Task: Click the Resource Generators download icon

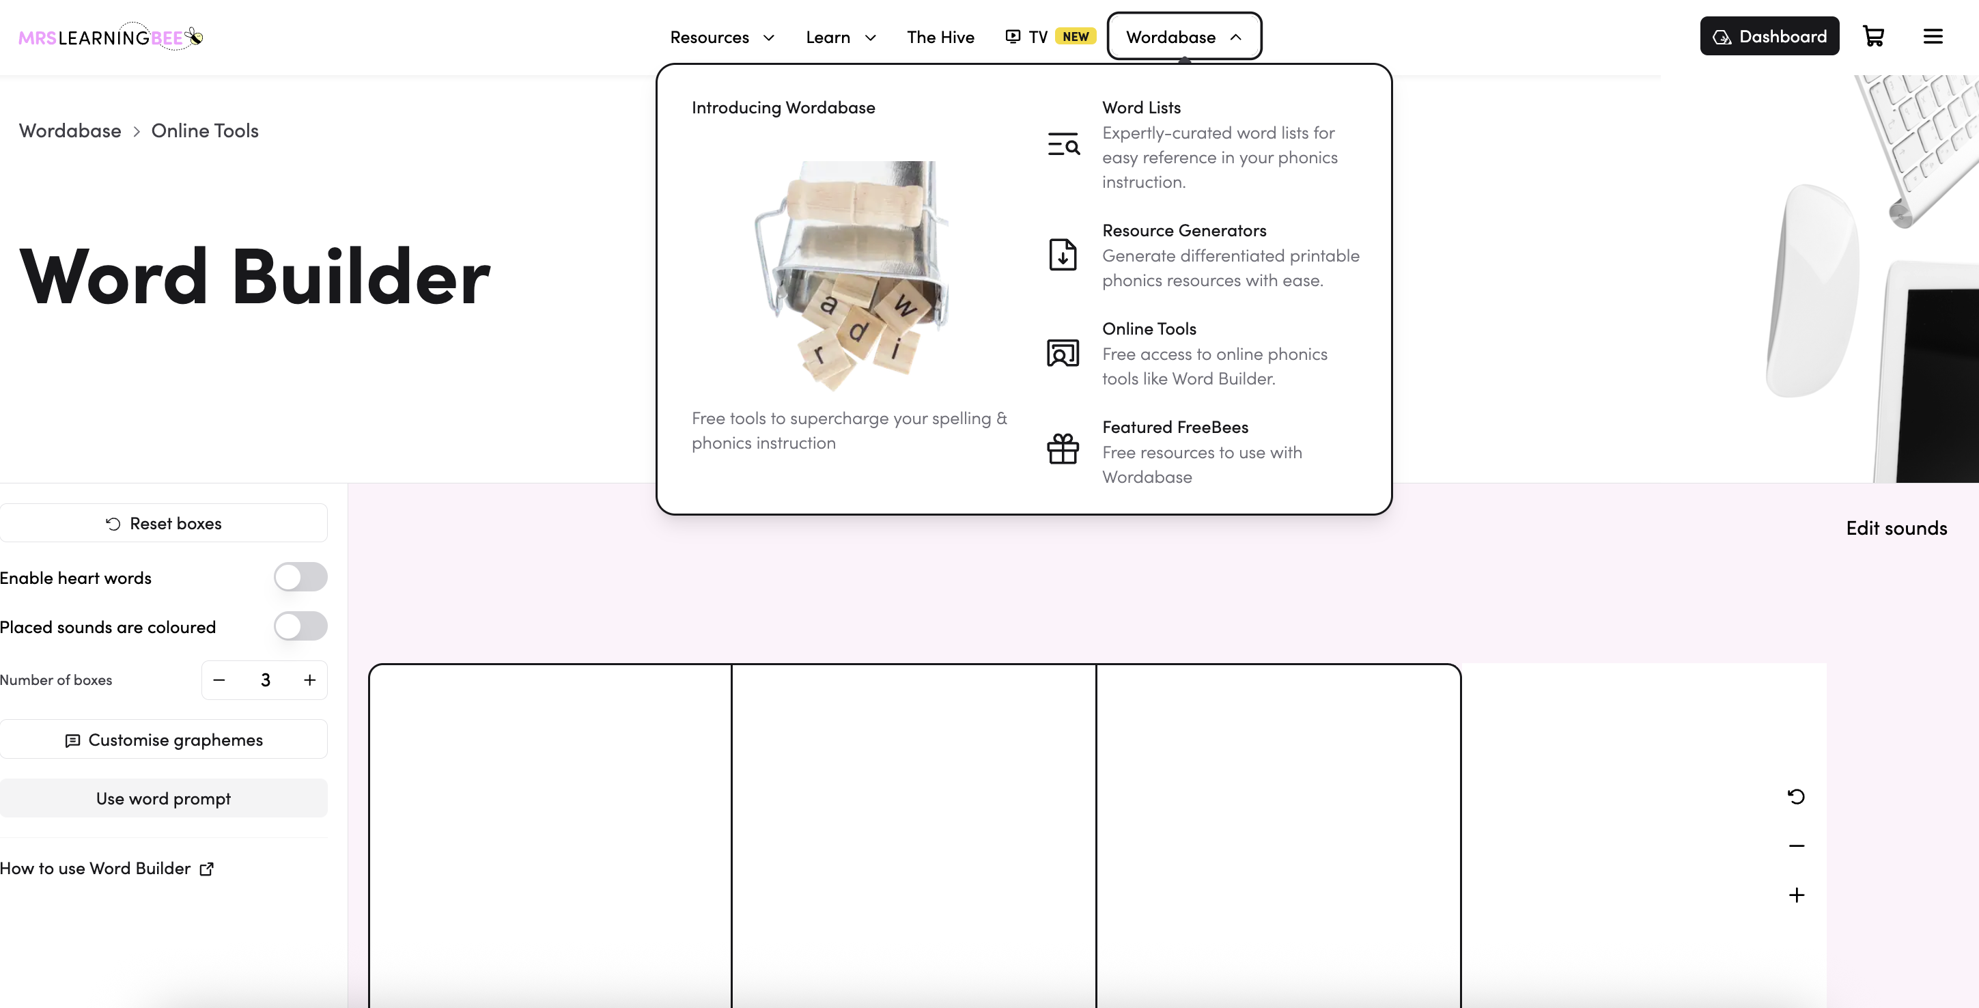Action: click(1063, 254)
